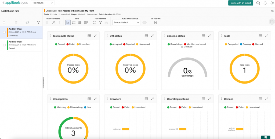Click the share batch icon
The image size is (275, 139).
tap(272, 11)
